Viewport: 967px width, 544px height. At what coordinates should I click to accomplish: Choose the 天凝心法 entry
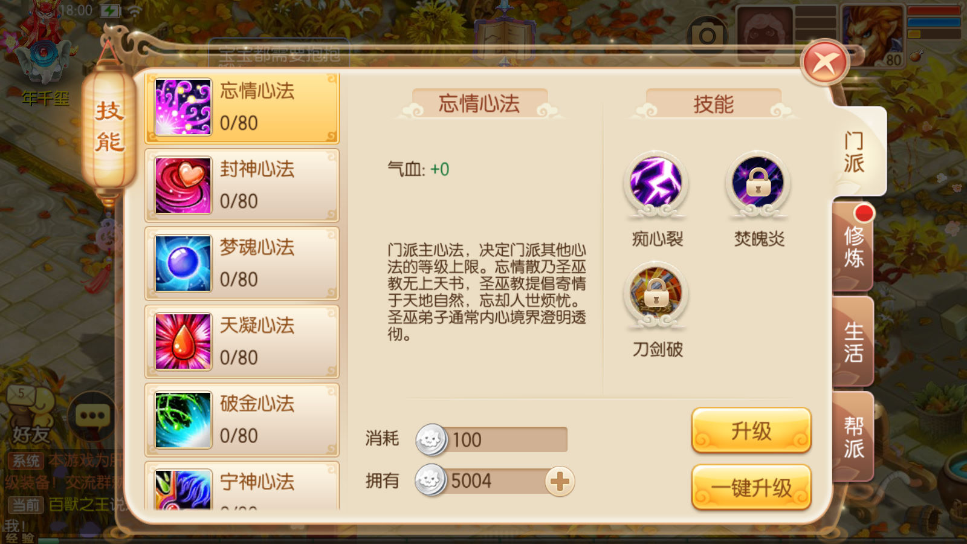[x=242, y=342]
